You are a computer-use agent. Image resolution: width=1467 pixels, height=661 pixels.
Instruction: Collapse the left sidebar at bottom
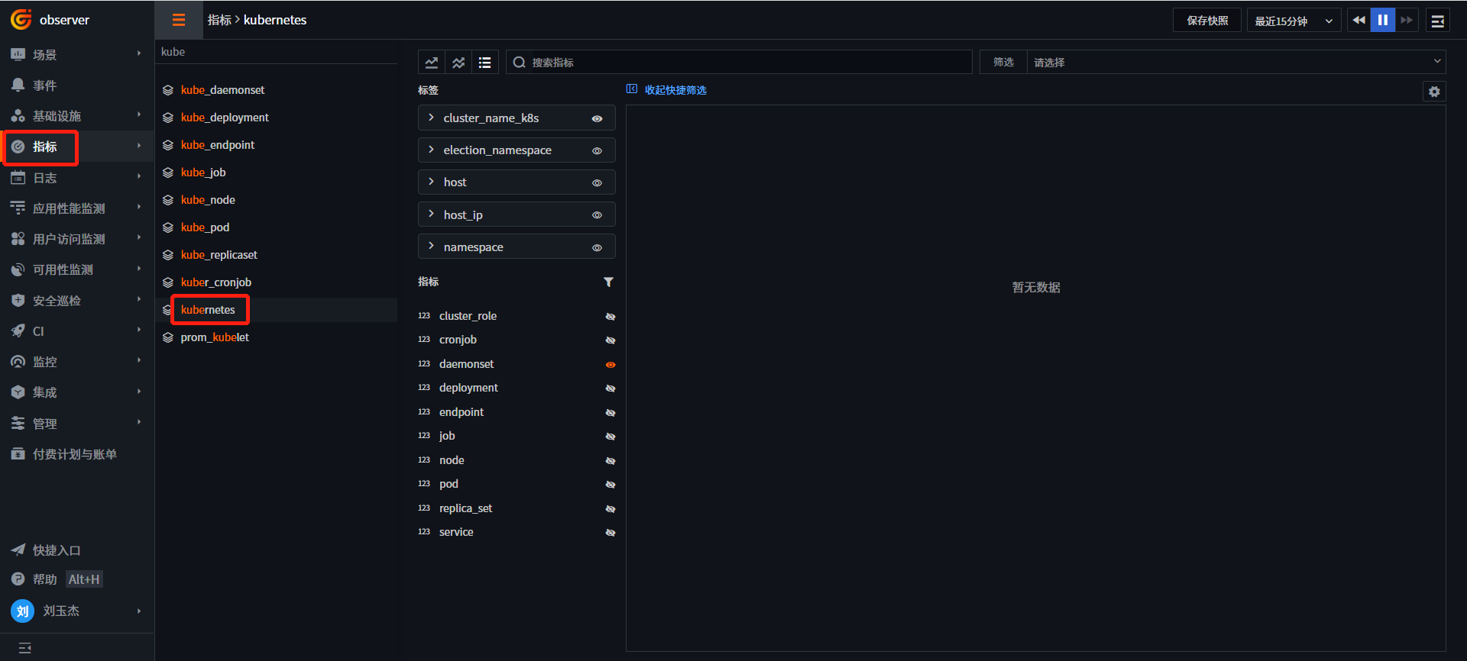(x=25, y=648)
